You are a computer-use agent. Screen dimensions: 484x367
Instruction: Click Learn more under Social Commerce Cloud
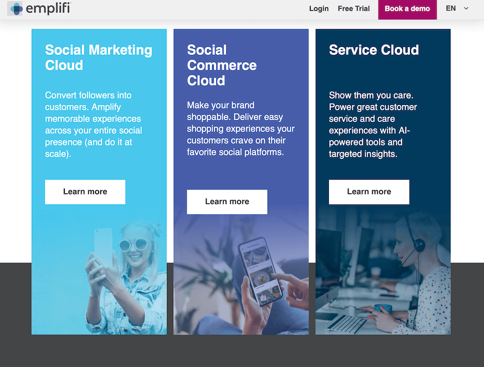click(x=227, y=201)
